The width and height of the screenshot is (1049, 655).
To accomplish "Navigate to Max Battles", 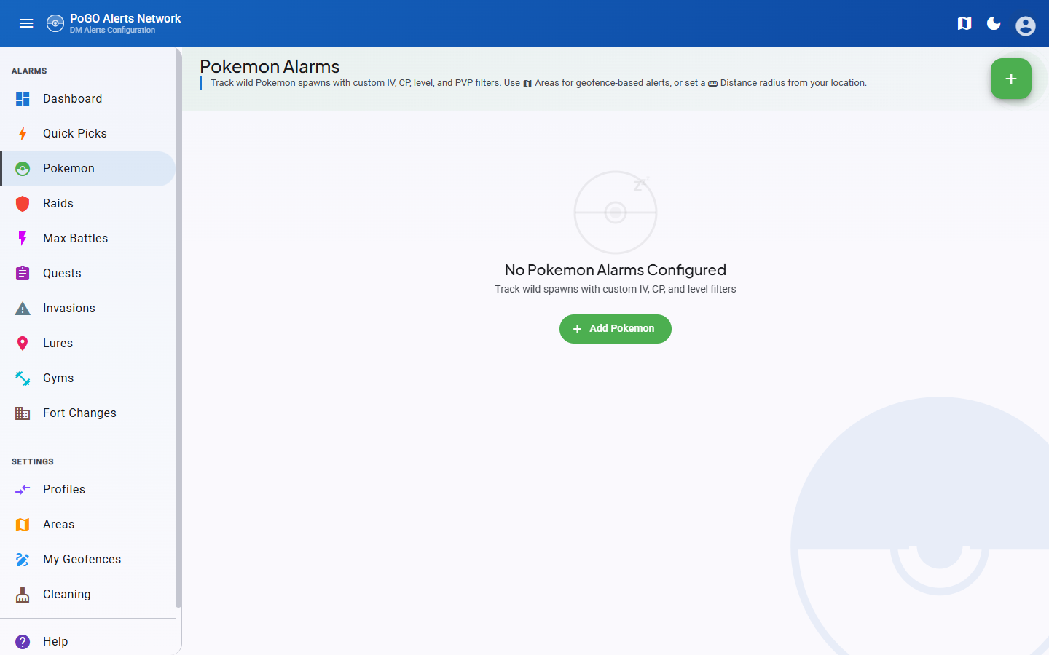I will click(x=87, y=239).
